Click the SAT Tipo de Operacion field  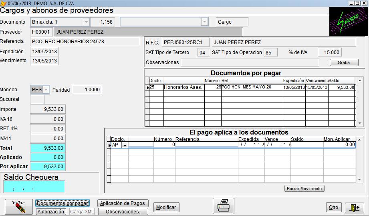click(x=270, y=52)
